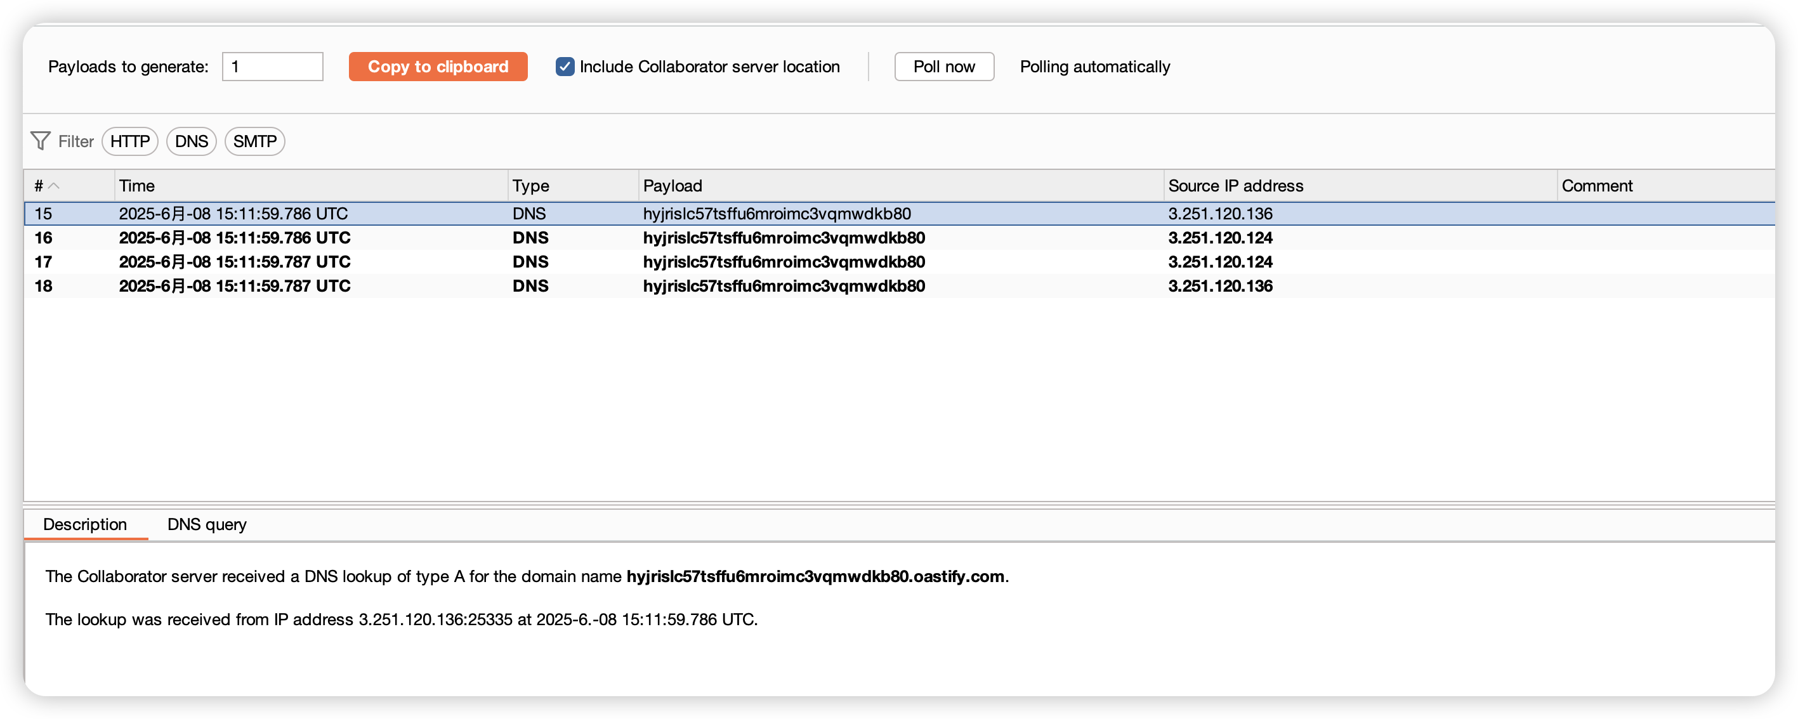Toggle the HTTP filter chip
This screenshot has width=1798, height=719.
(130, 141)
